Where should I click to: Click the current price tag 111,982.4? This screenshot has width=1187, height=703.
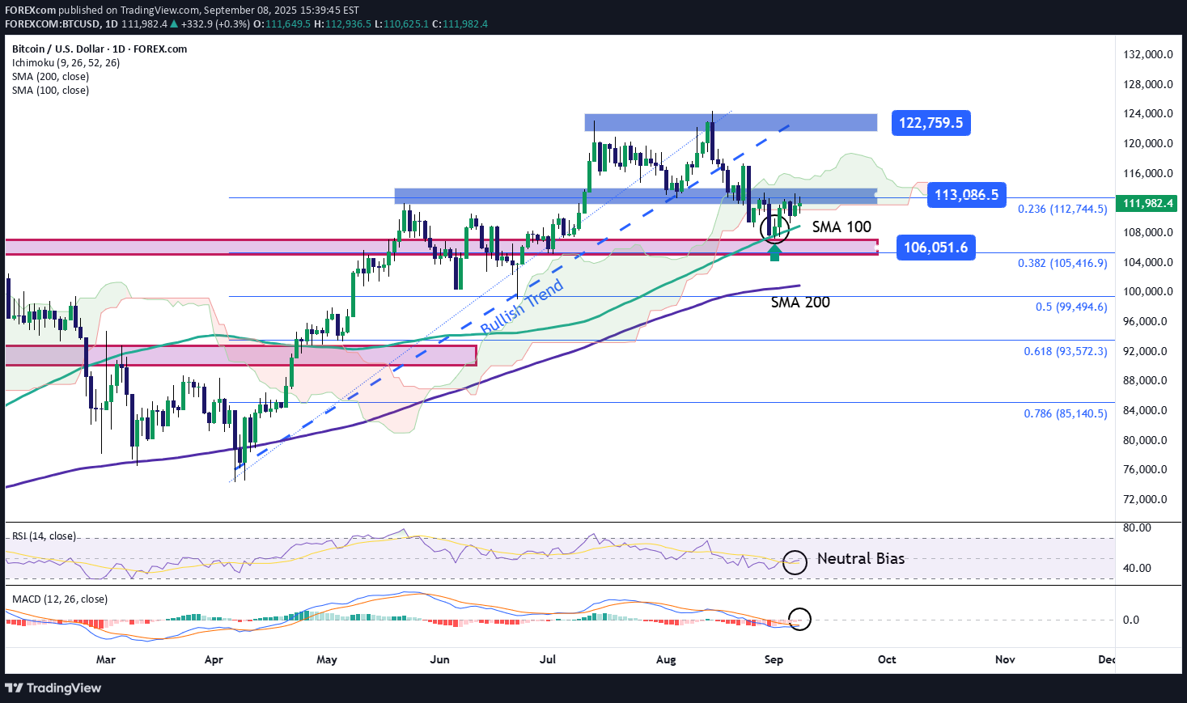click(1146, 203)
